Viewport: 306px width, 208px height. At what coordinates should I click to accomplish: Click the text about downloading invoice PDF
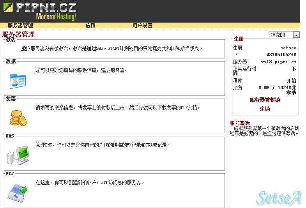coord(118,108)
